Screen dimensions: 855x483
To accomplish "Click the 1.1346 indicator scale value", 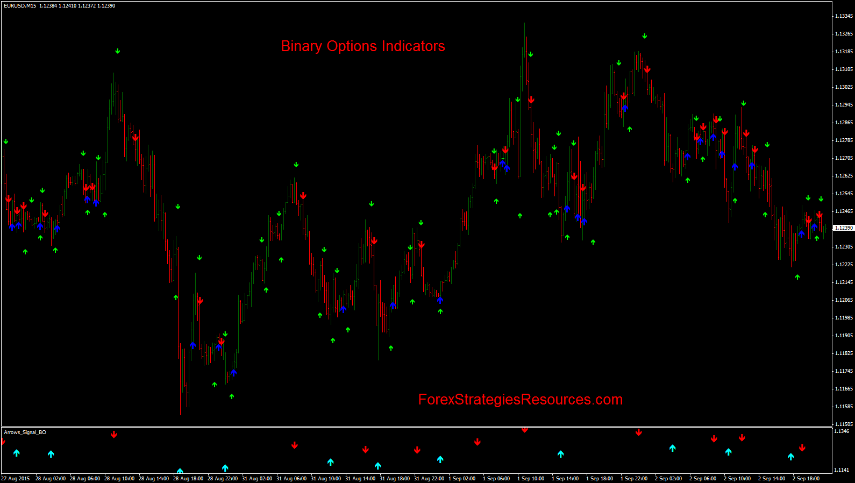I will coord(842,431).
